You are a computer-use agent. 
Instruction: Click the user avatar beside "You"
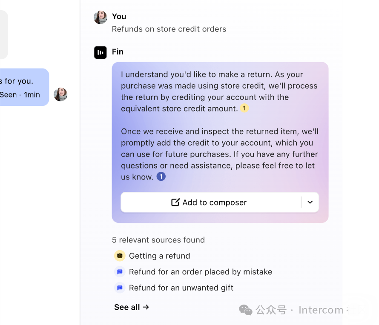tap(100, 17)
